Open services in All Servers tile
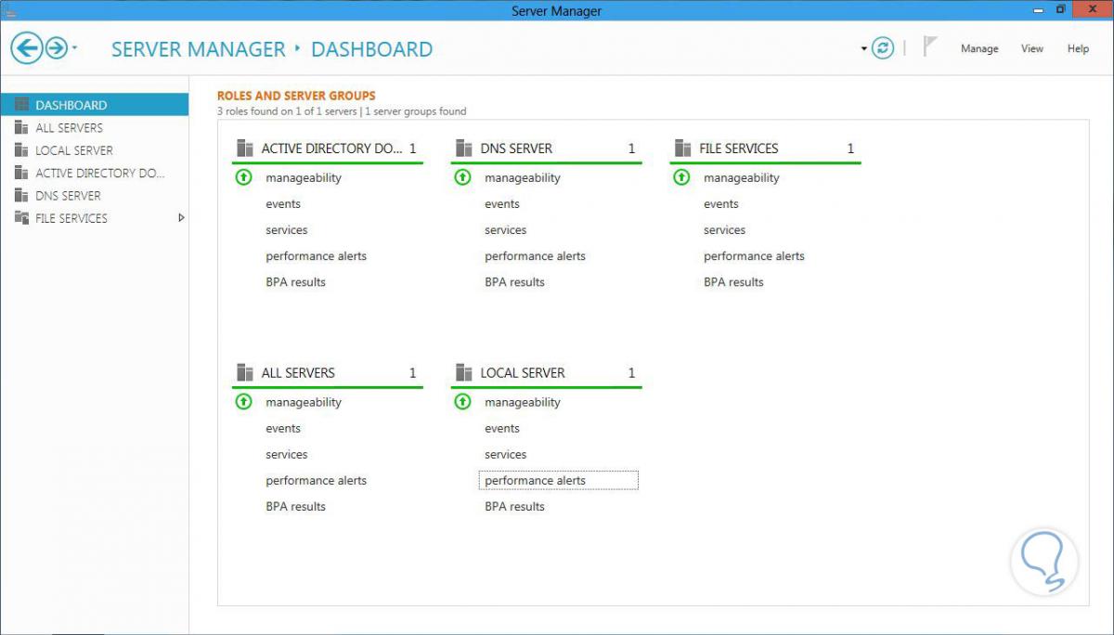This screenshot has width=1114, height=635. click(286, 455)
